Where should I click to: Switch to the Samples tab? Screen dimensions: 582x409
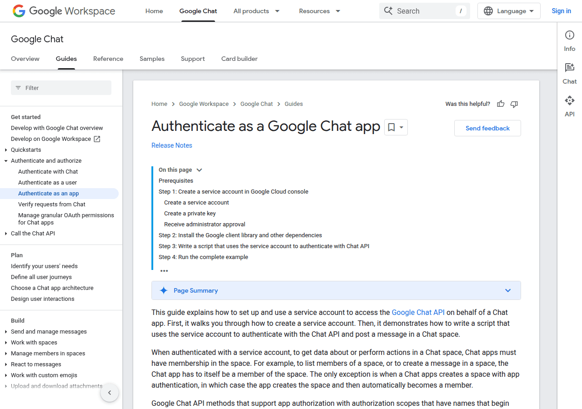pos(152,59)
